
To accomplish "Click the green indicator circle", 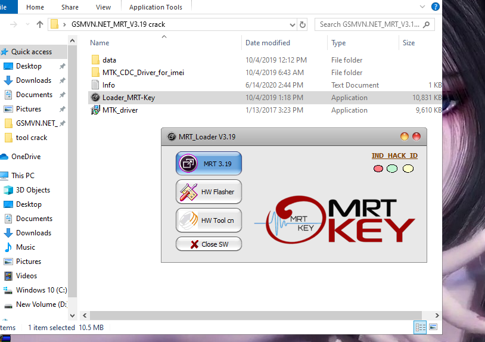I will tap(392, 169).
